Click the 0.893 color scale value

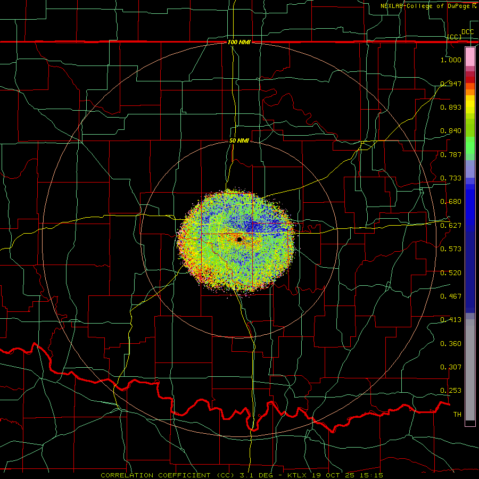pos(451,107)
